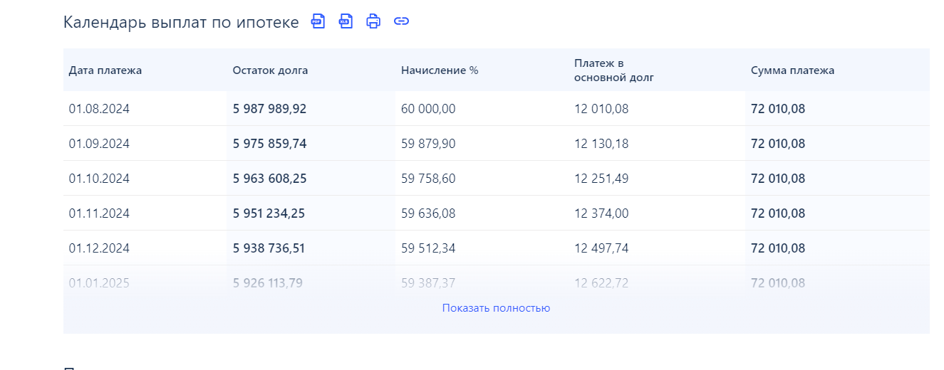Select the 01.09.2024 payment date cell
This screenshot has width=944, height=370.
tap(99, 144)
